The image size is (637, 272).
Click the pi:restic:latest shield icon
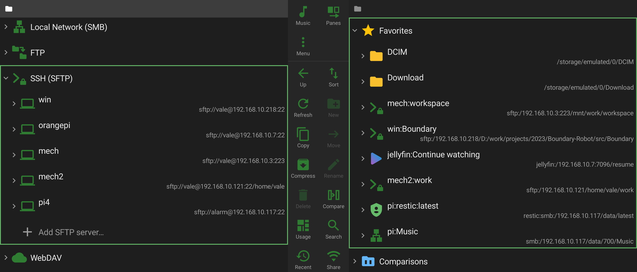[376, 210]
